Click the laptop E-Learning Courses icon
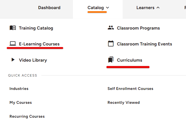 point(13,44)
